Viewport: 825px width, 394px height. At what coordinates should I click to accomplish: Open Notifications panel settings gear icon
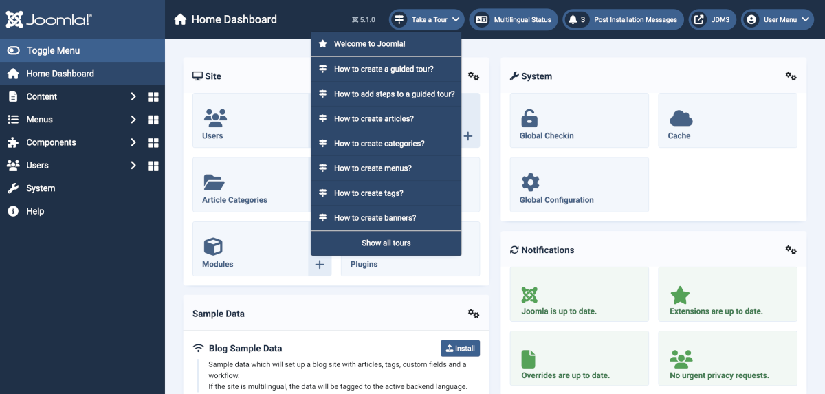[791, 250]
